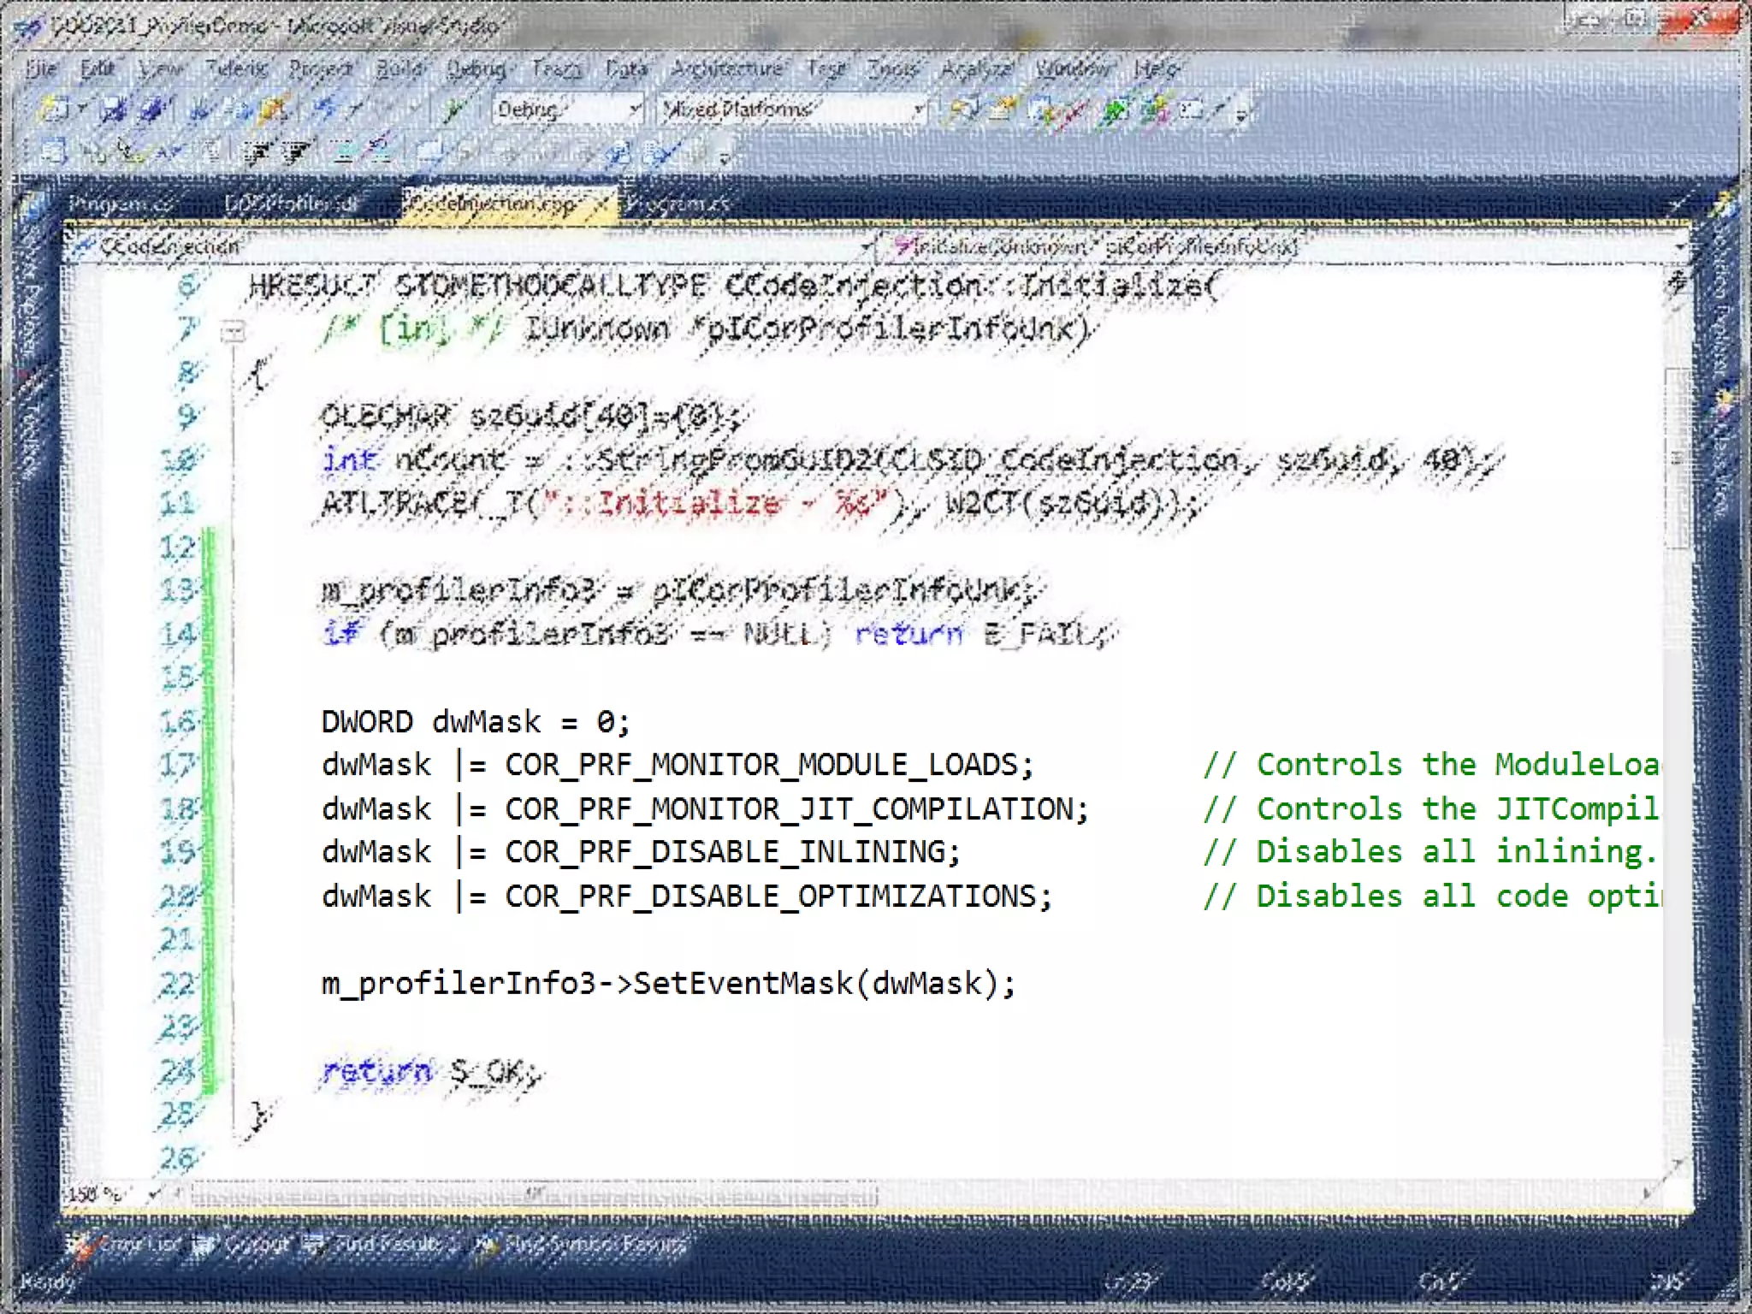
Task: Expand the CCodeInjection class scope dropdown
Action: tap(867, 247)
